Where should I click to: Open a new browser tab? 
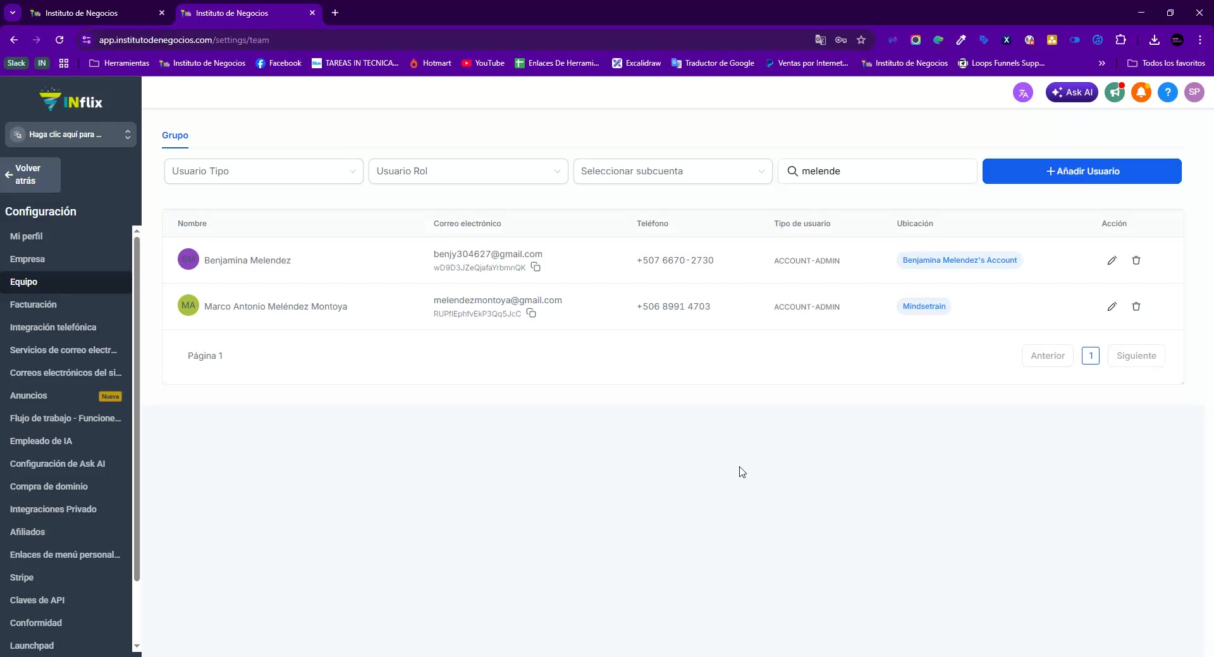point(335,13)
